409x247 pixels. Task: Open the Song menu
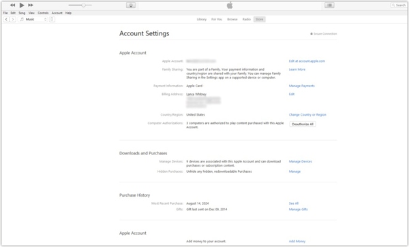(x=22, y=13)
